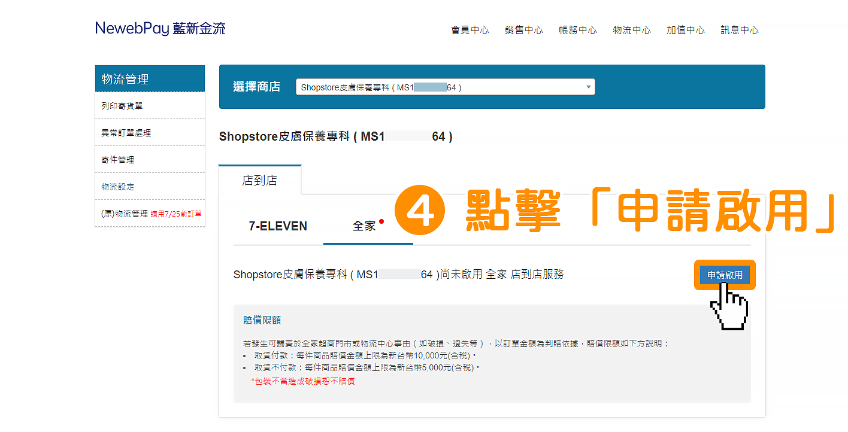Image resolution: width=848 pixels, height=432 pixels.
Task: Select the 店到店 tab
Action: click(x=259, y=180)
